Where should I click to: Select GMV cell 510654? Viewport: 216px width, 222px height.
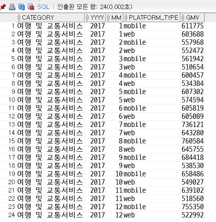coord(192,67)
